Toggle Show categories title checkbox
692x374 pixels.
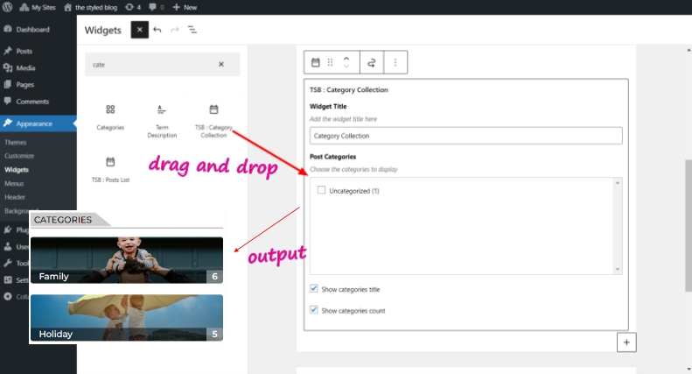(314, 289)
